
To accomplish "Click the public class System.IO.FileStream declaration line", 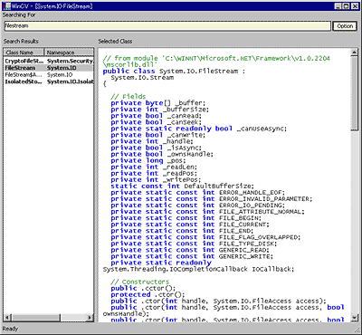I will pyautogui.click(x=175, y=72).
